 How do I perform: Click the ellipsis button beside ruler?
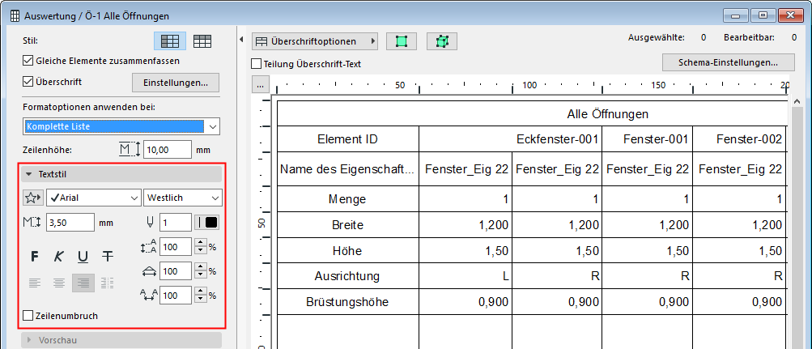(259, 84)
